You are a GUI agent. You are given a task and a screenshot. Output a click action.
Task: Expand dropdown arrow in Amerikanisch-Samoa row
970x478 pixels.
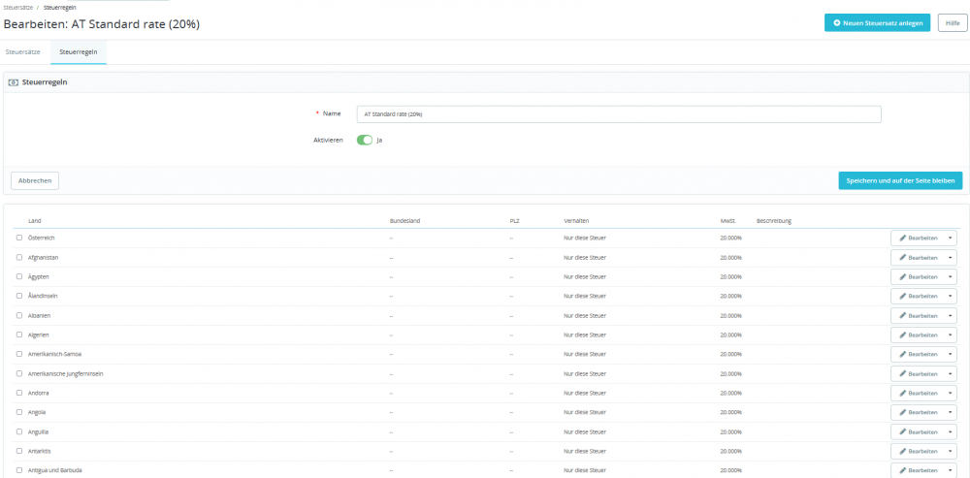(950, 354)
